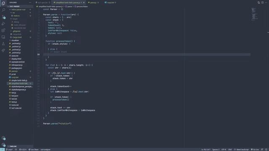This screenshot has width=269, height=151.
Task: Click rust-analyzer in status bar
Action: [x=45, y=149]
